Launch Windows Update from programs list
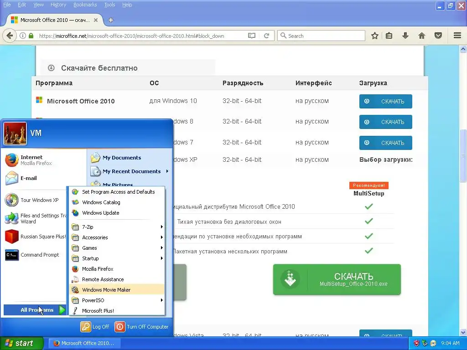This screenshot has width=467, height=350. (117, 213)
